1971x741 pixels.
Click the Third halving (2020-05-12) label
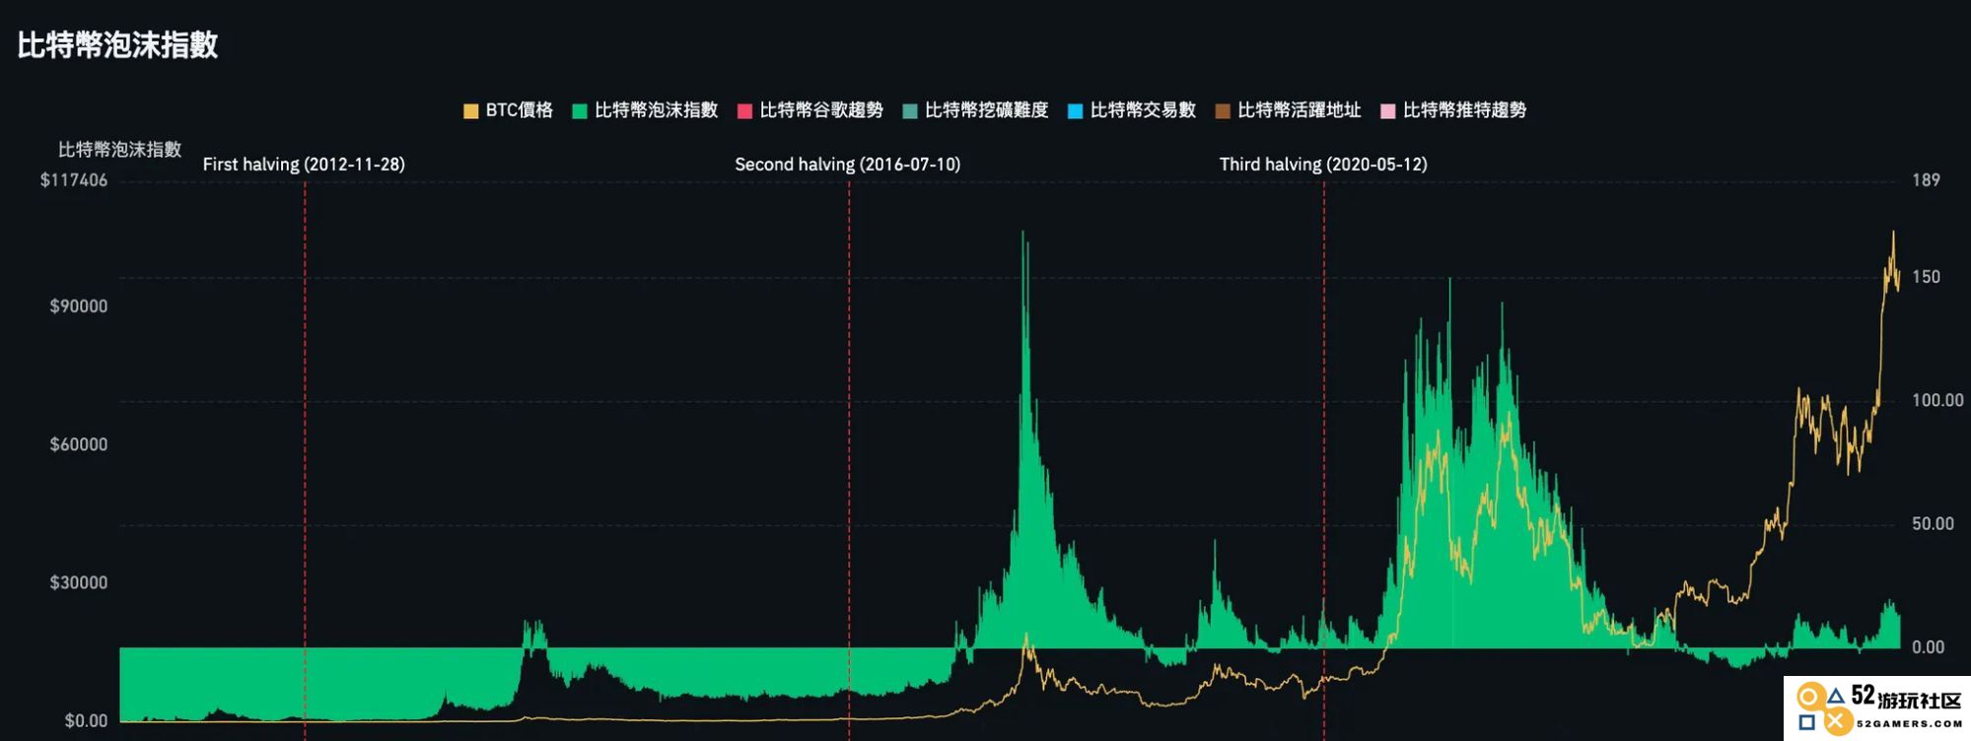pos(1323,165)
